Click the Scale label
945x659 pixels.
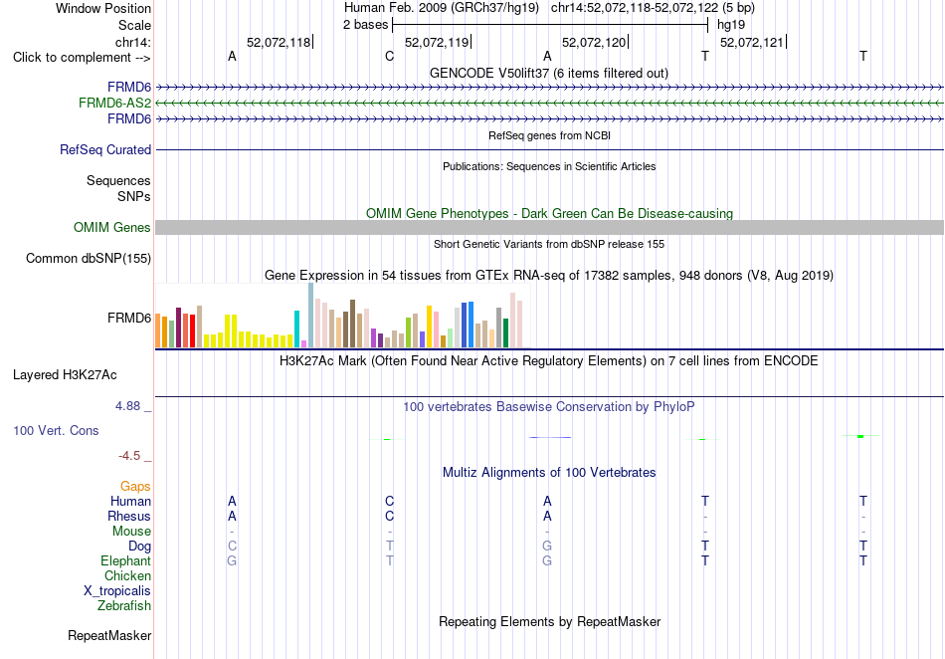pos(134,25)
